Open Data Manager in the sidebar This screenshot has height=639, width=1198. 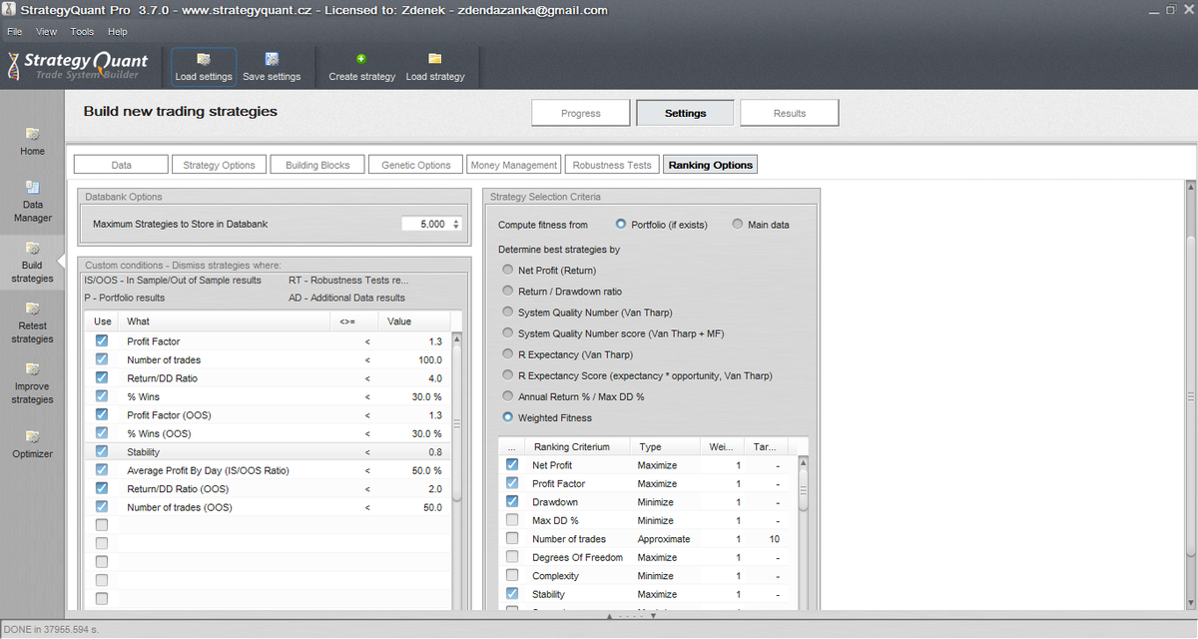pyautogui.click(x=32, y=202)
